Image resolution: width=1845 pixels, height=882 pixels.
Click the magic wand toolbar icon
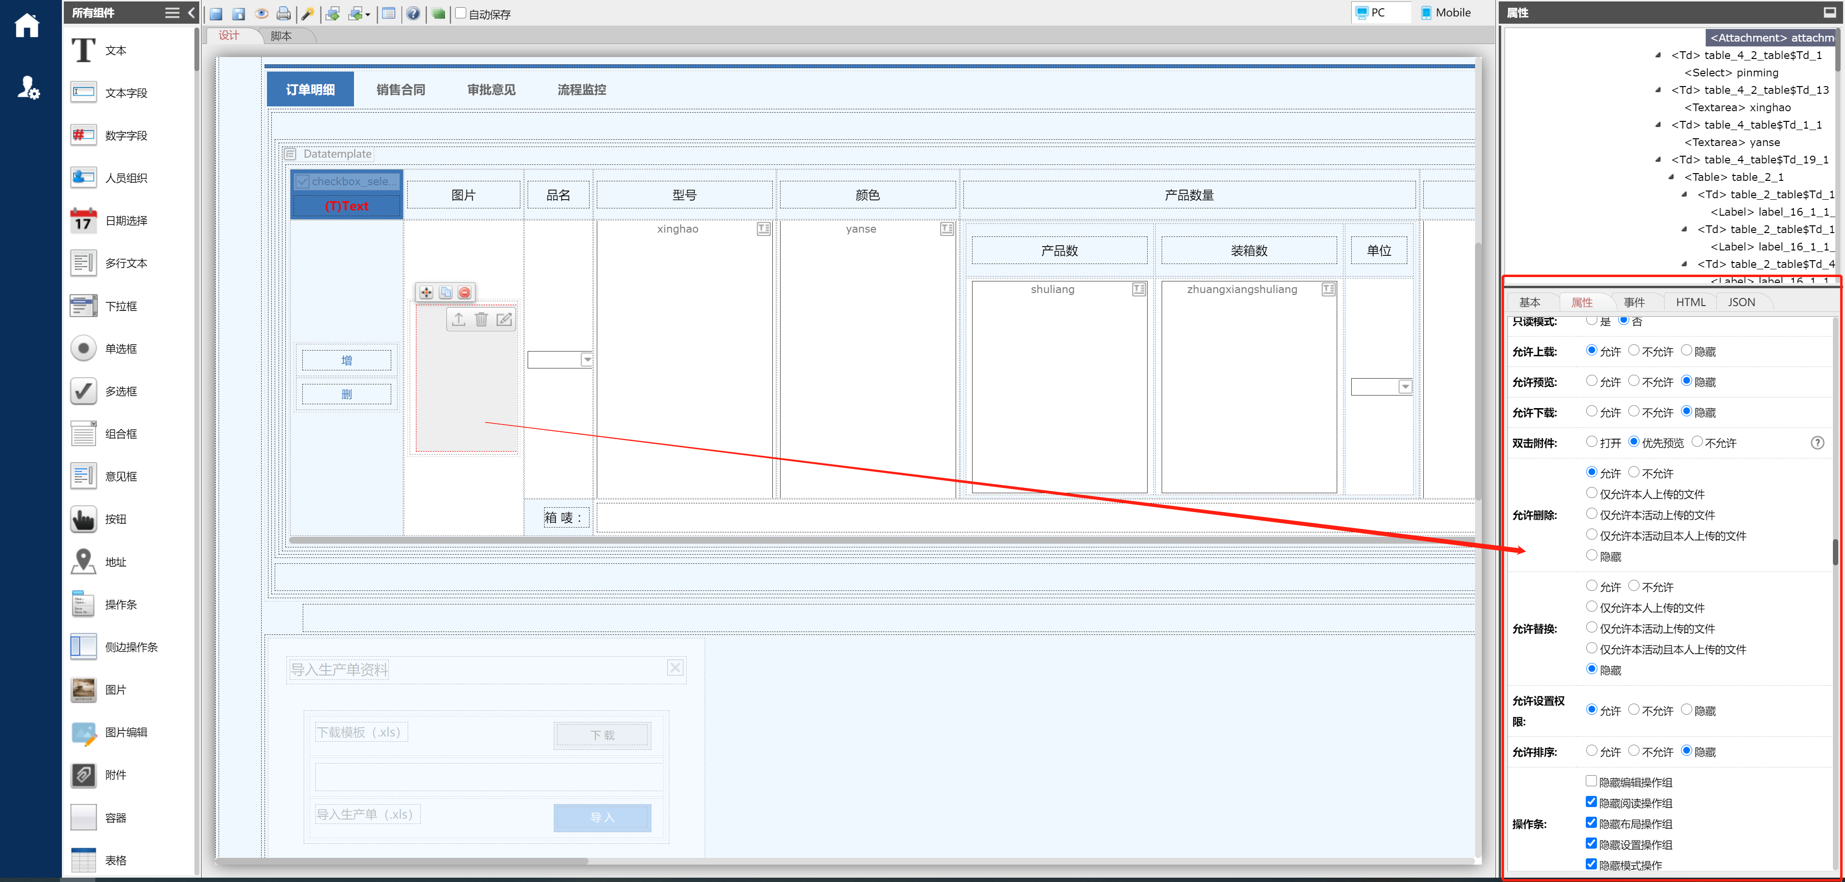point(307,14)
